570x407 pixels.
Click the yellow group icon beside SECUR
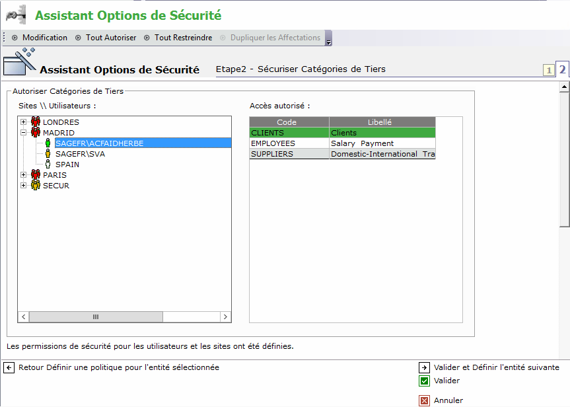(36, 186)
